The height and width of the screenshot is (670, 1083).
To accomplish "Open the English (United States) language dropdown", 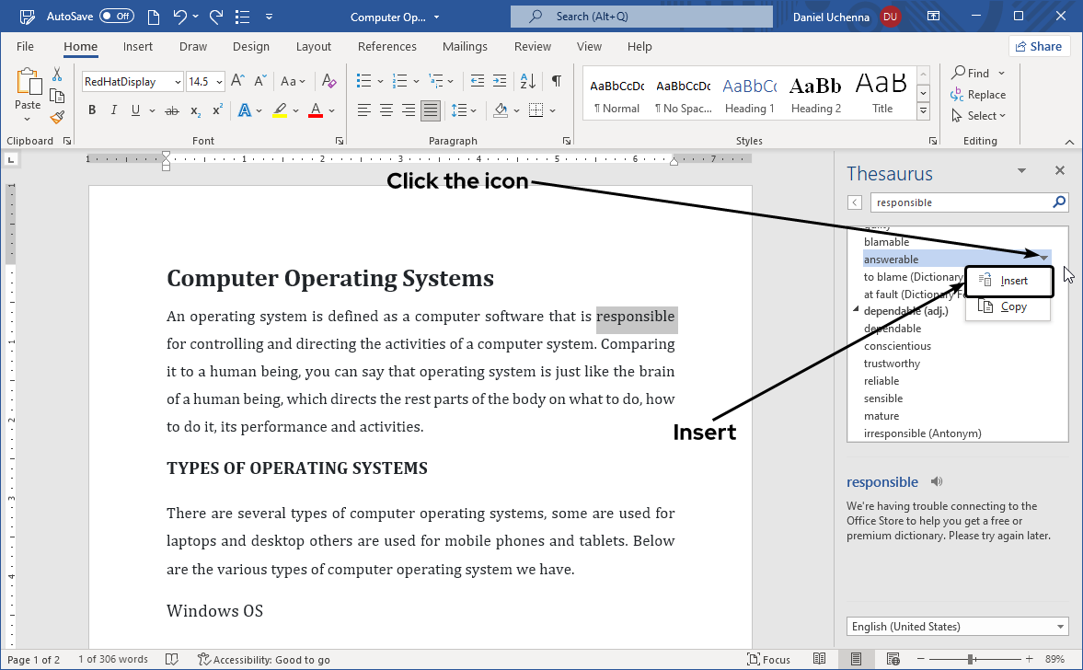I will [x=957, y=627].
